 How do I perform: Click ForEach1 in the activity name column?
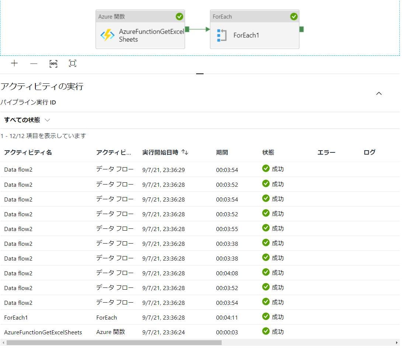click(16, 317)
